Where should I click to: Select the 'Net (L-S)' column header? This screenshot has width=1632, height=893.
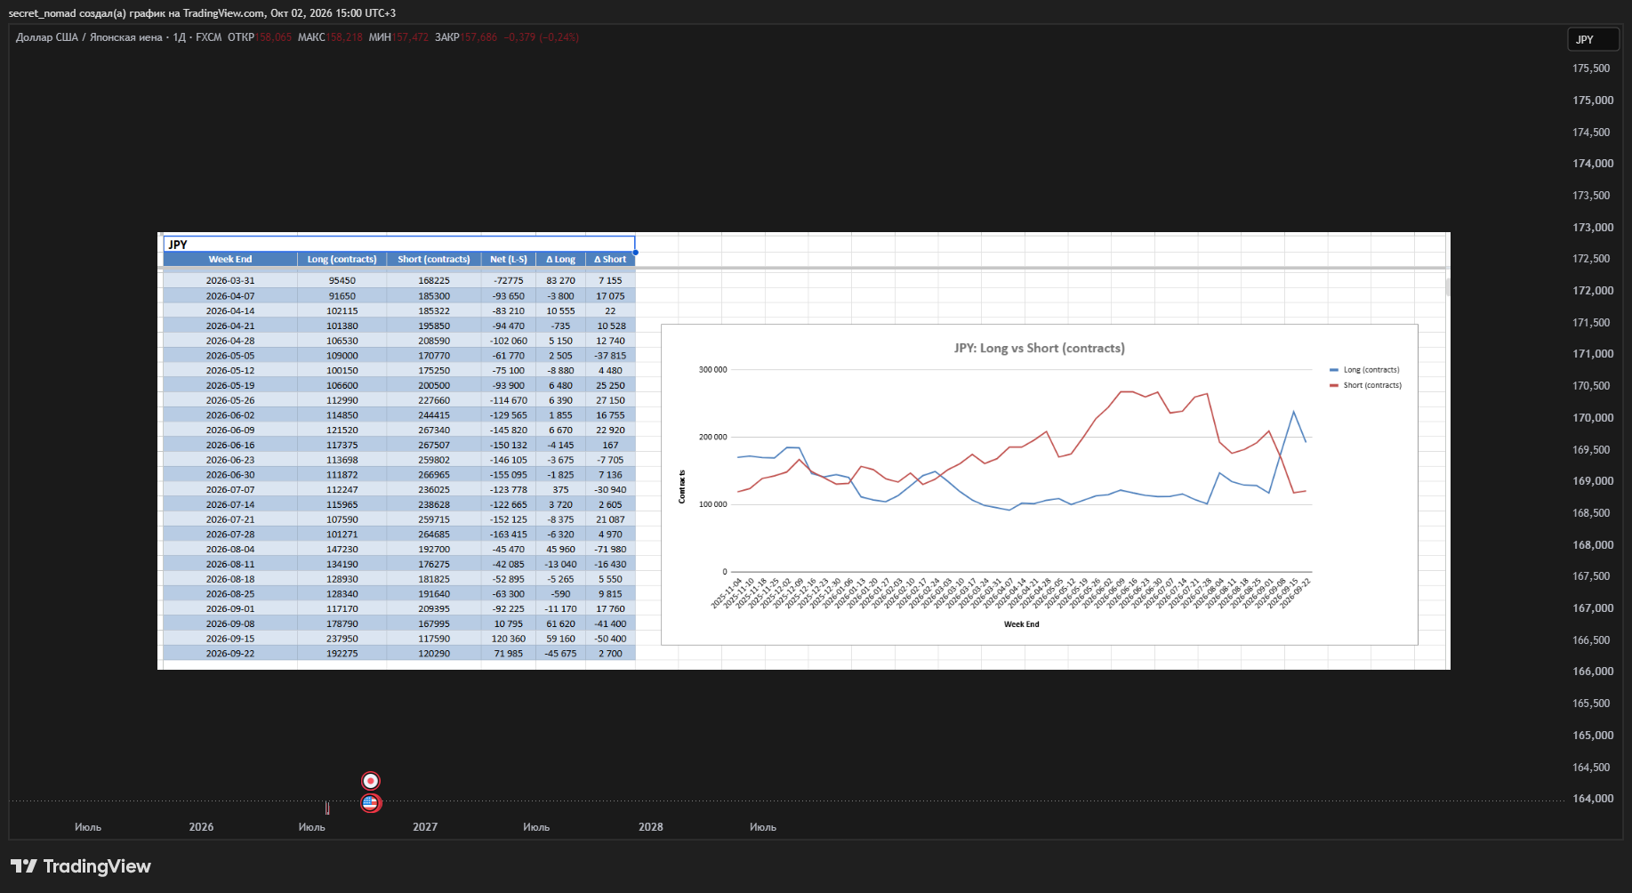[x=509, y=260]
